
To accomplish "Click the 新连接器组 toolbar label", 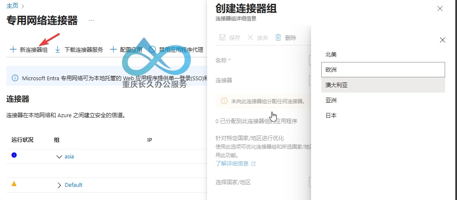I will click(34, 50).
